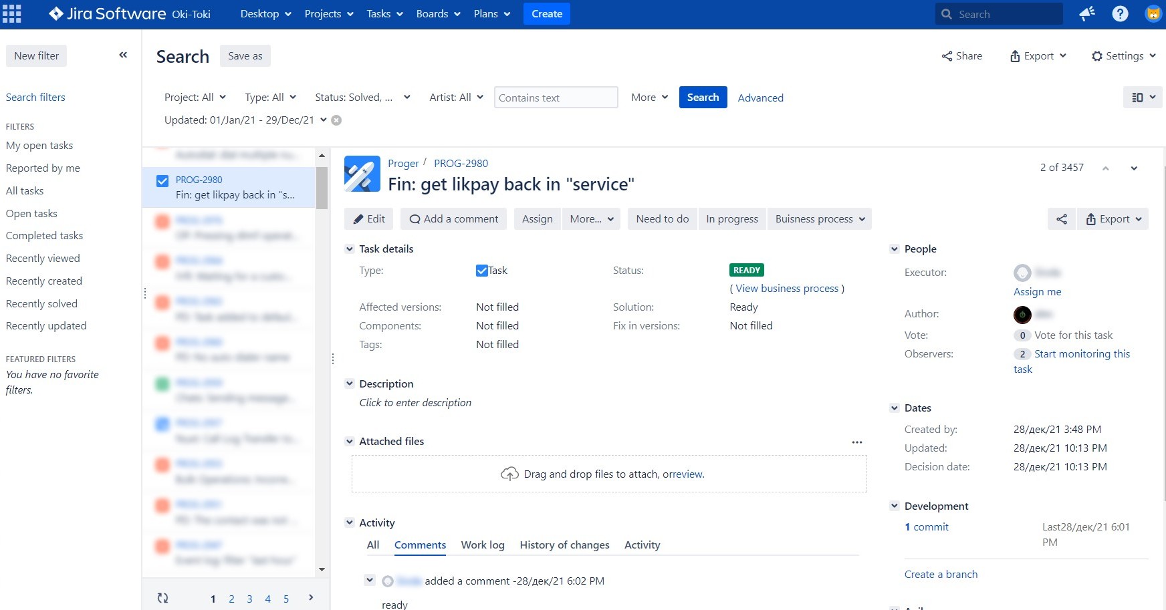Open attached files three-dot options
The width and height of the screenshot is (1166, 610).
point(856,442)
